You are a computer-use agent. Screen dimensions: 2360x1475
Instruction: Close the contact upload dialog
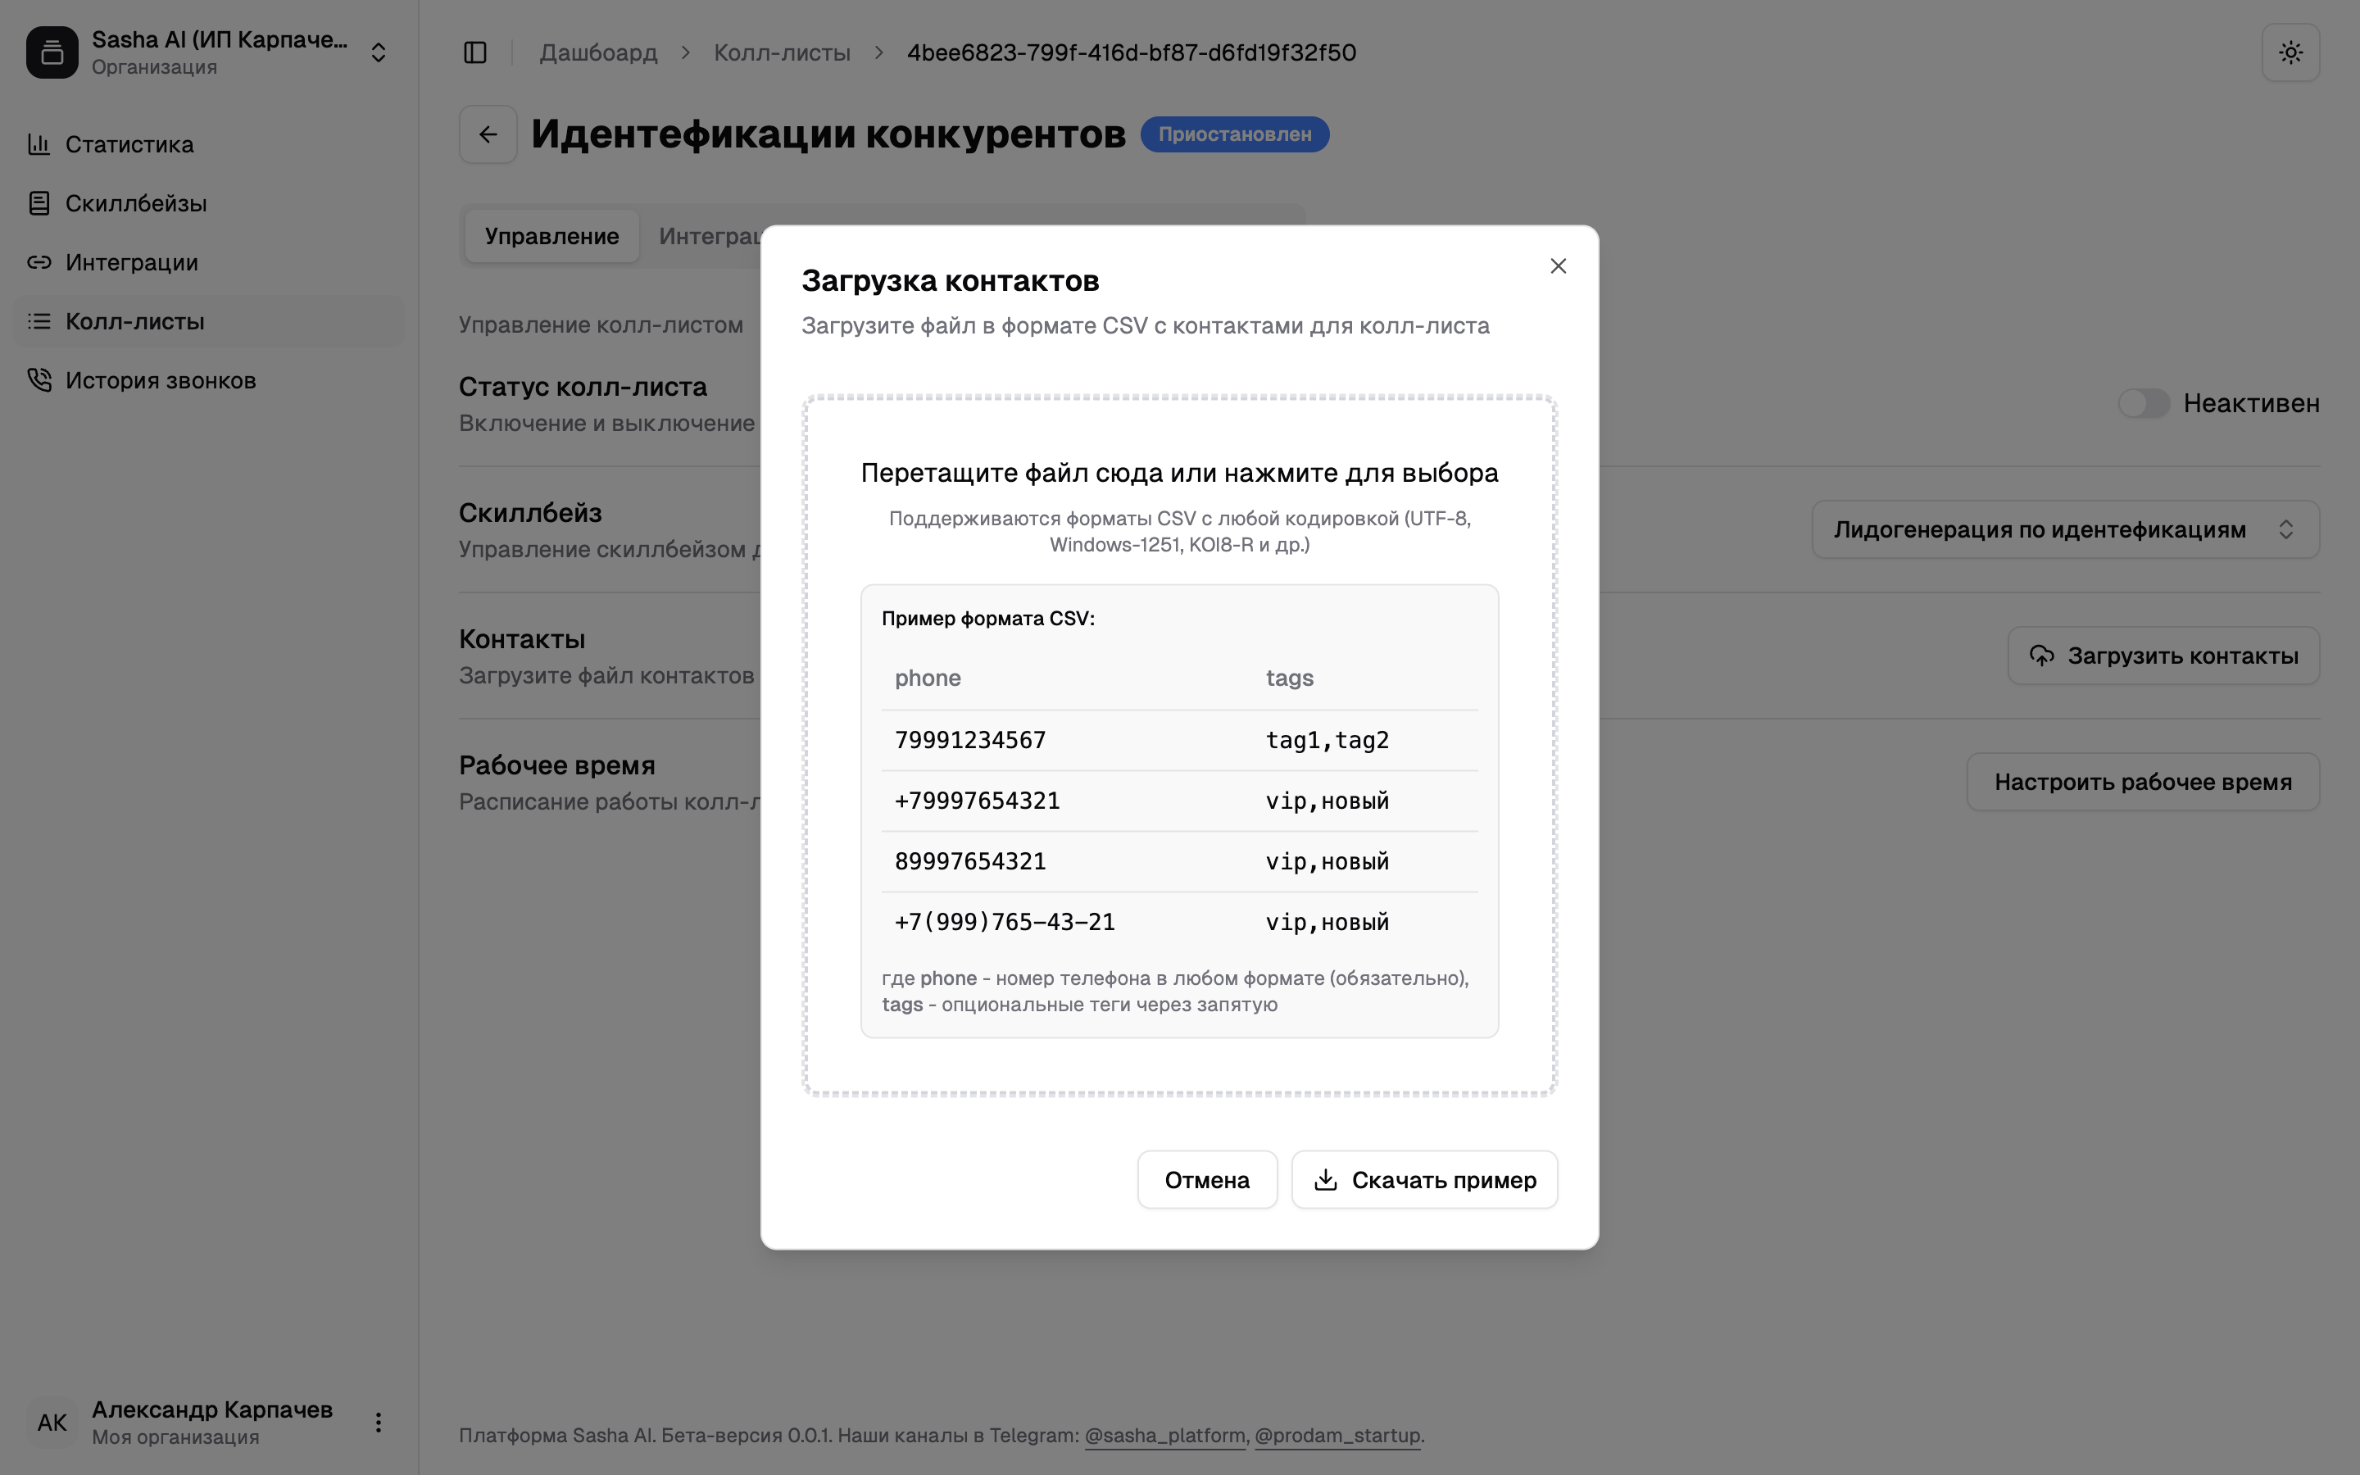click(x=1558, y=266)
